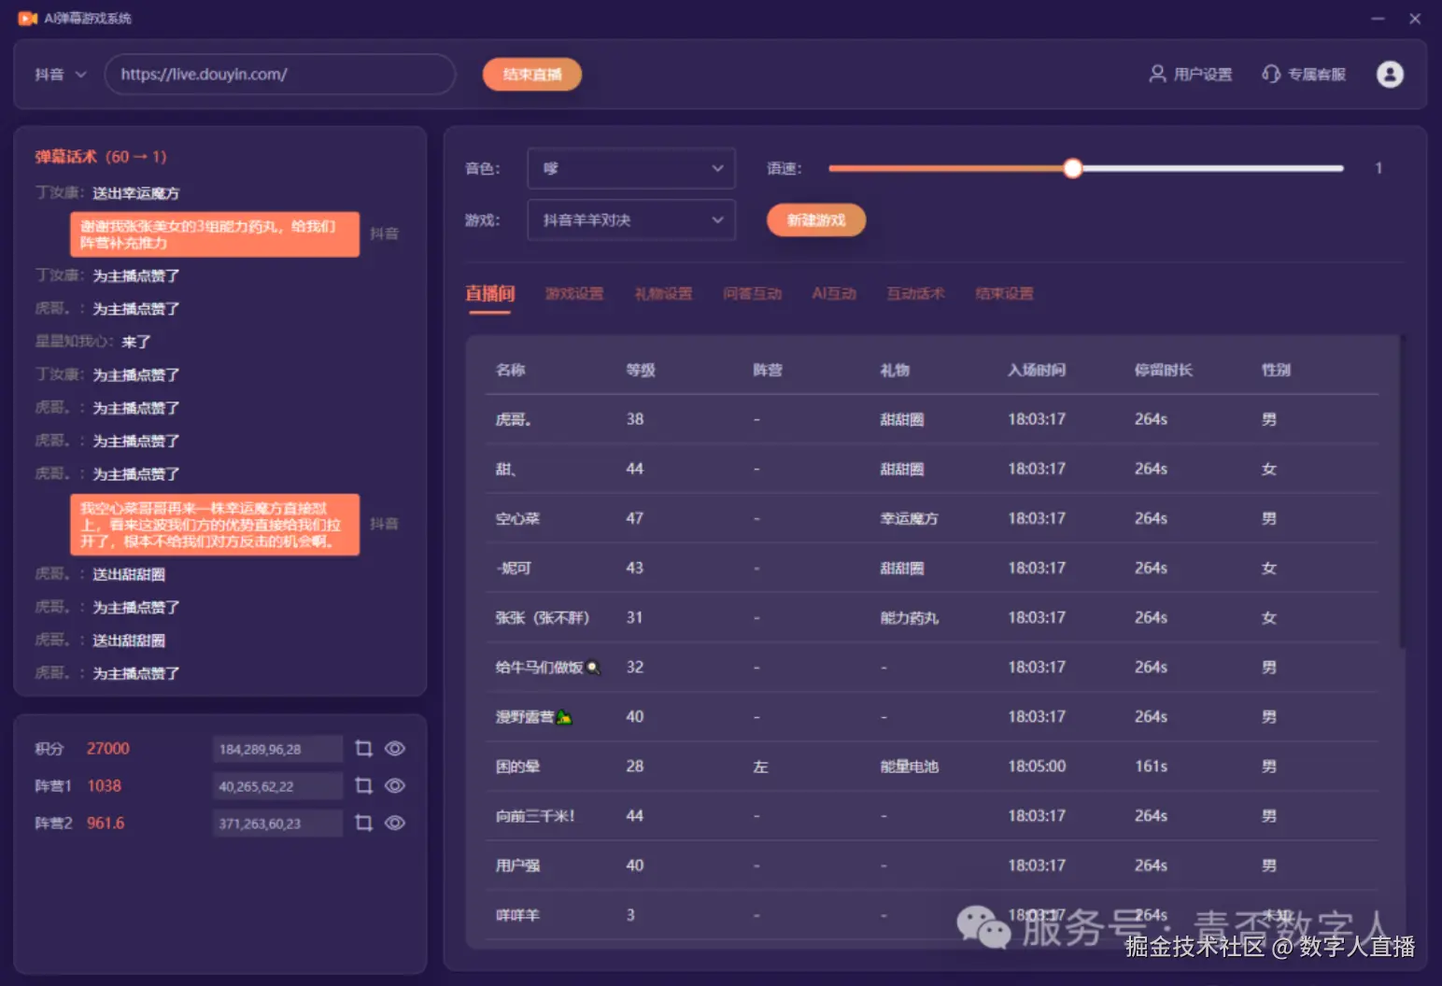Click the 新建游戏 button
This screenshot has height=986, width=1442.
coord(816,220)
